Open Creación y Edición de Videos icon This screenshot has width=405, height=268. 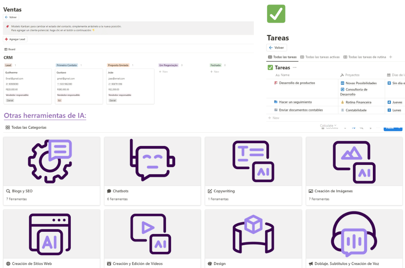(x=152, y=234)
